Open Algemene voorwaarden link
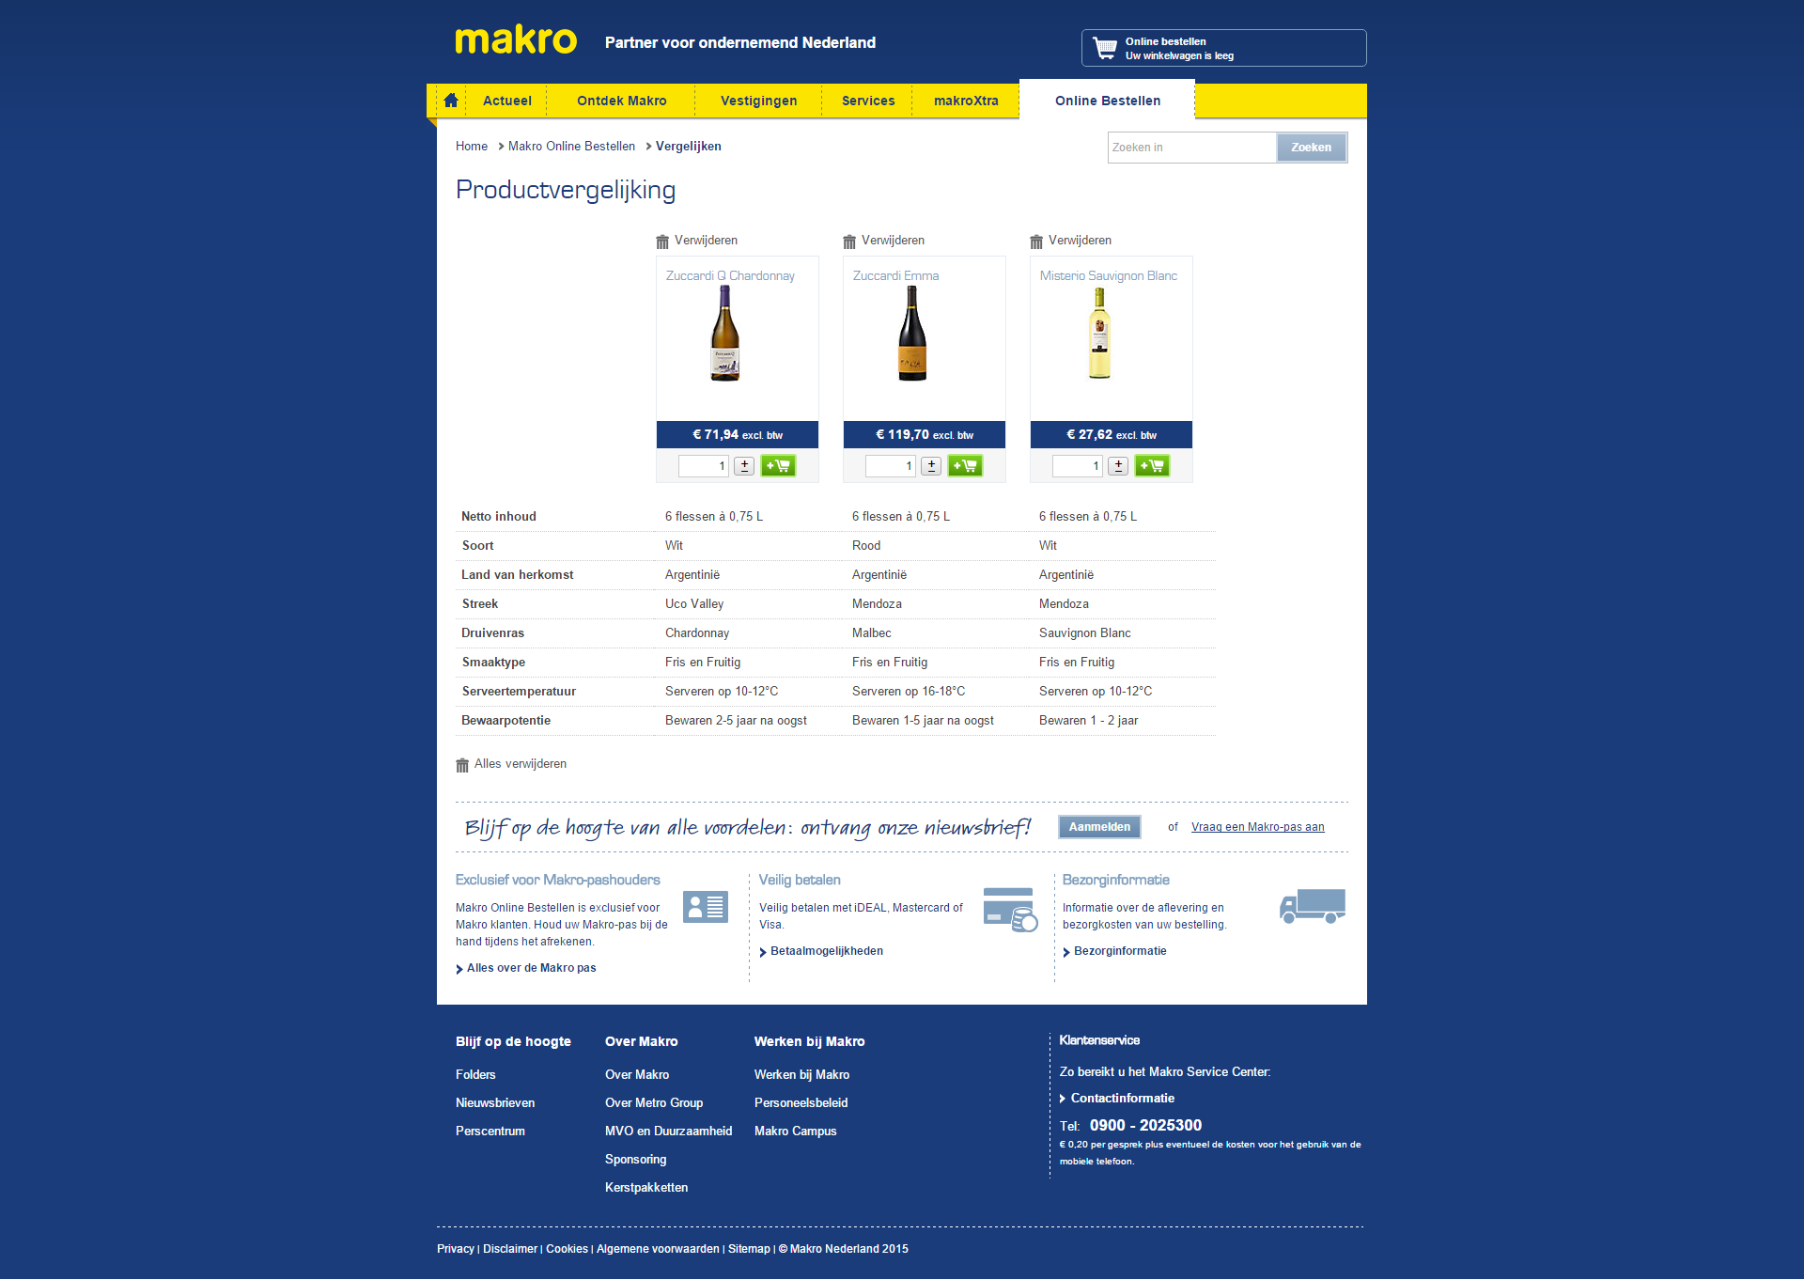The image size is (1804, 1280). click(x=658, y=1249)
